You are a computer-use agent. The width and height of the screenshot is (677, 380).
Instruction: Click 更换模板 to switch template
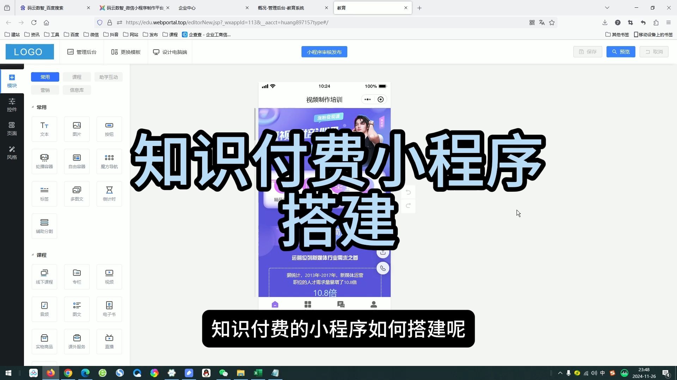(x=126, y=51)
